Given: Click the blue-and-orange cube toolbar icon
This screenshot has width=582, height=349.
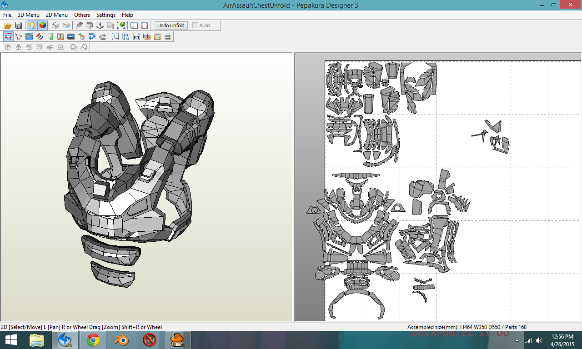Looking at the screenshot, I should (x=66, y=25).
